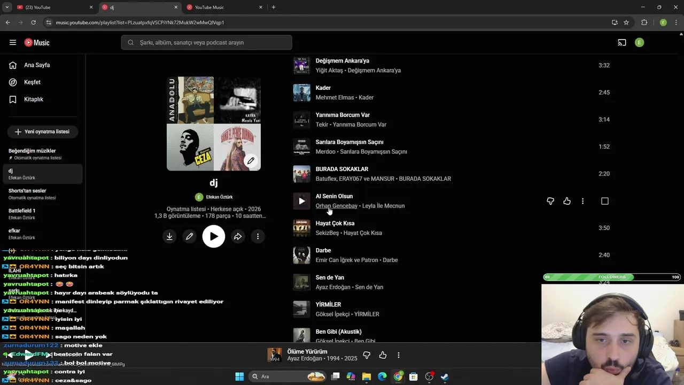This screenshot has width=684, height=385.
Task: Open Chrome tab search chevron
Action: pos(7,7)
